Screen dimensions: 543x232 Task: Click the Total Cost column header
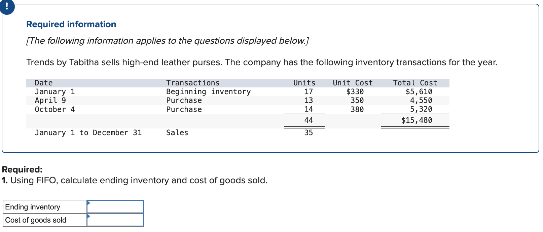[415, 82]
